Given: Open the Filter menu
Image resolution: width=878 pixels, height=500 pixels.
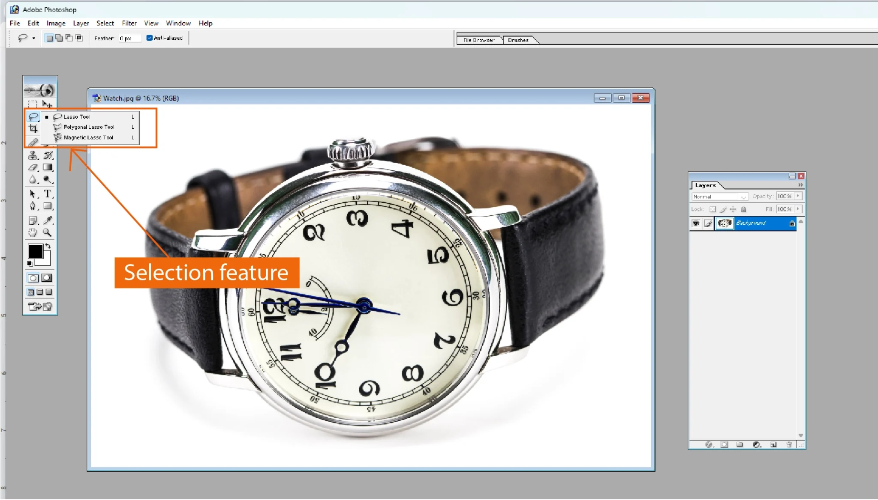Looking at the screenshot, I should (129, 23).
